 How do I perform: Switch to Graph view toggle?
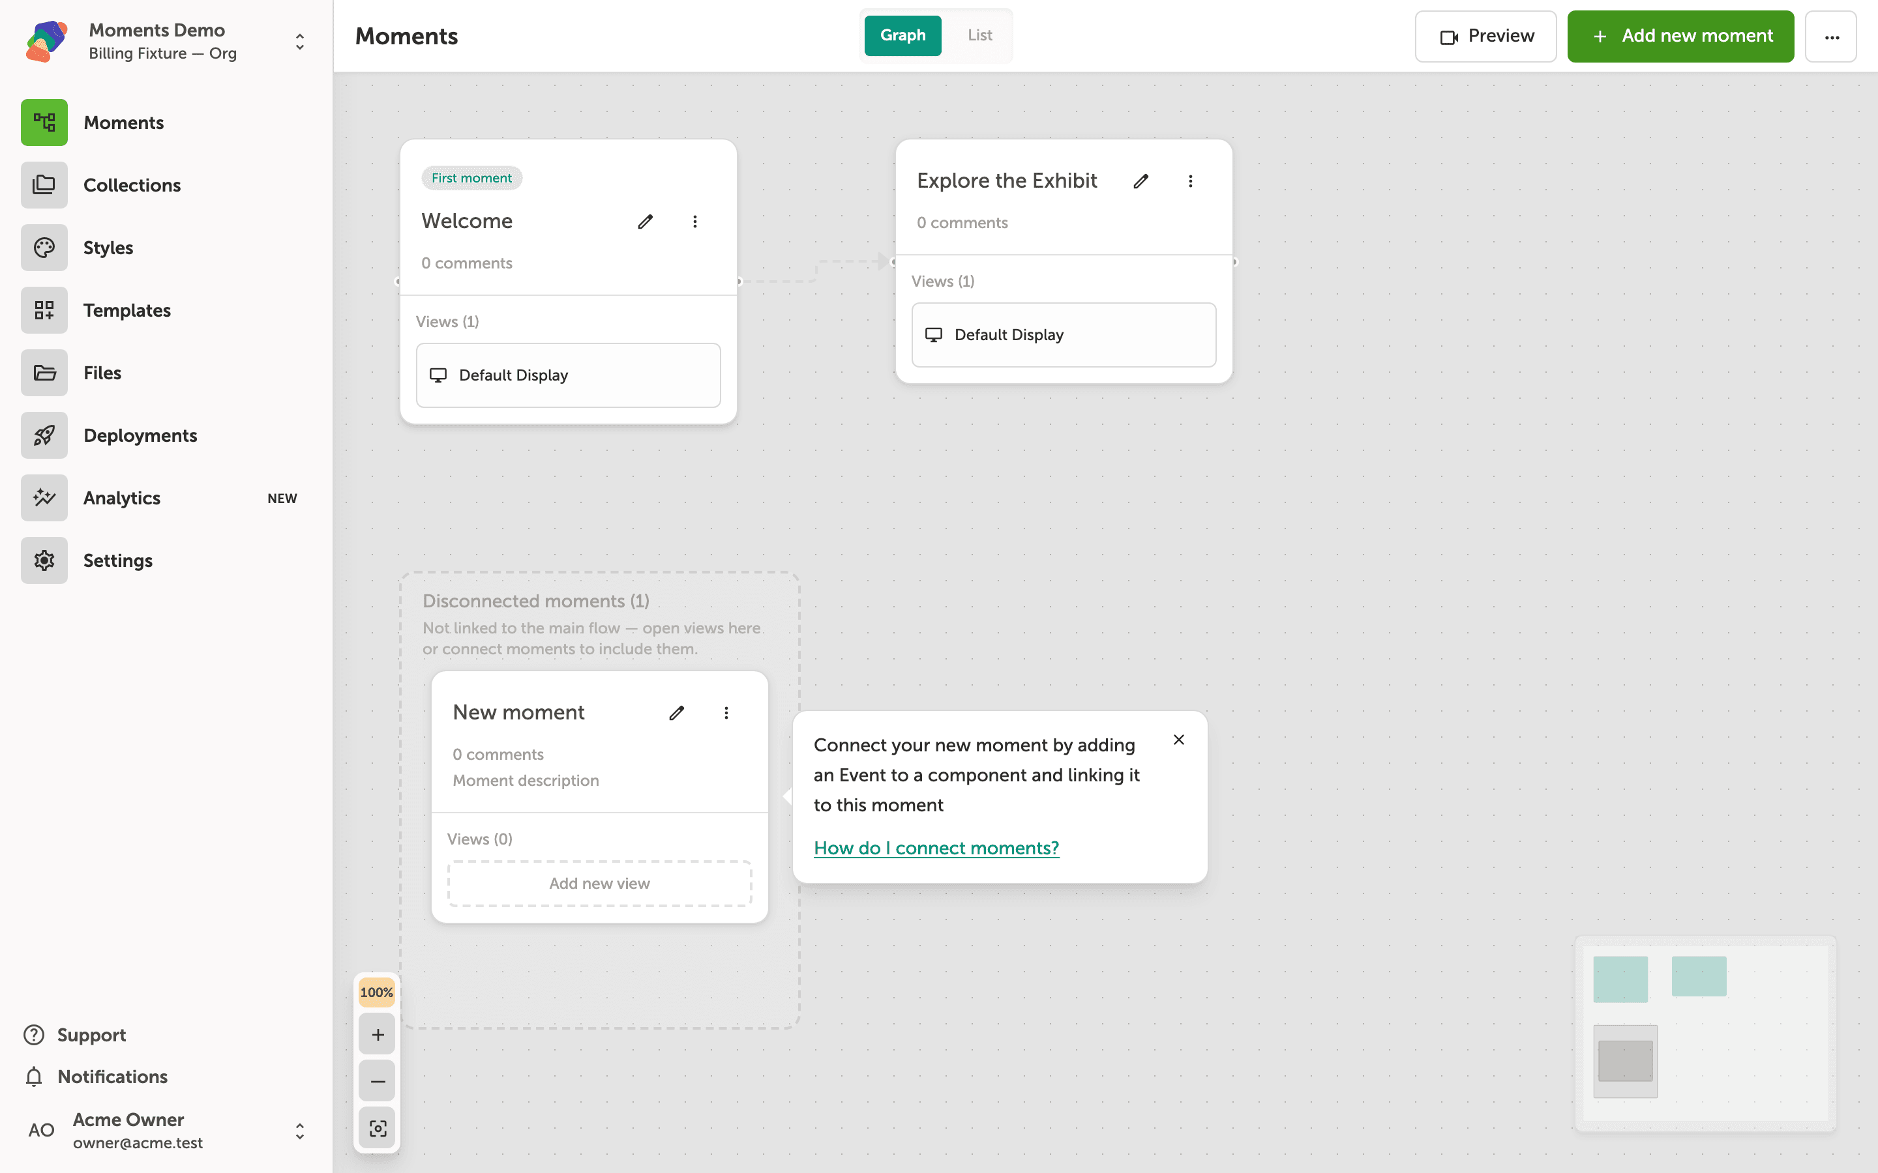click(x=902, y=36)
